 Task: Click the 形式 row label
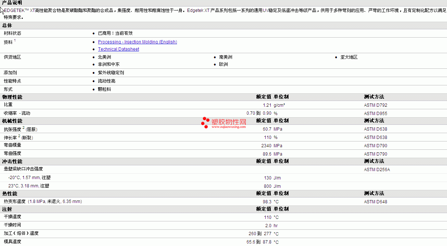point(8,89)
